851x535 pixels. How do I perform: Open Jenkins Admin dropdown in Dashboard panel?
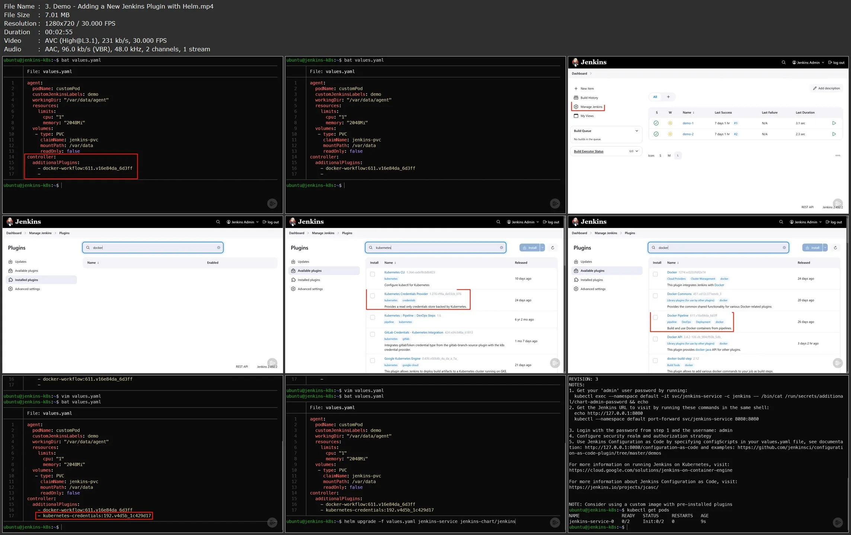tap(808, 62)
